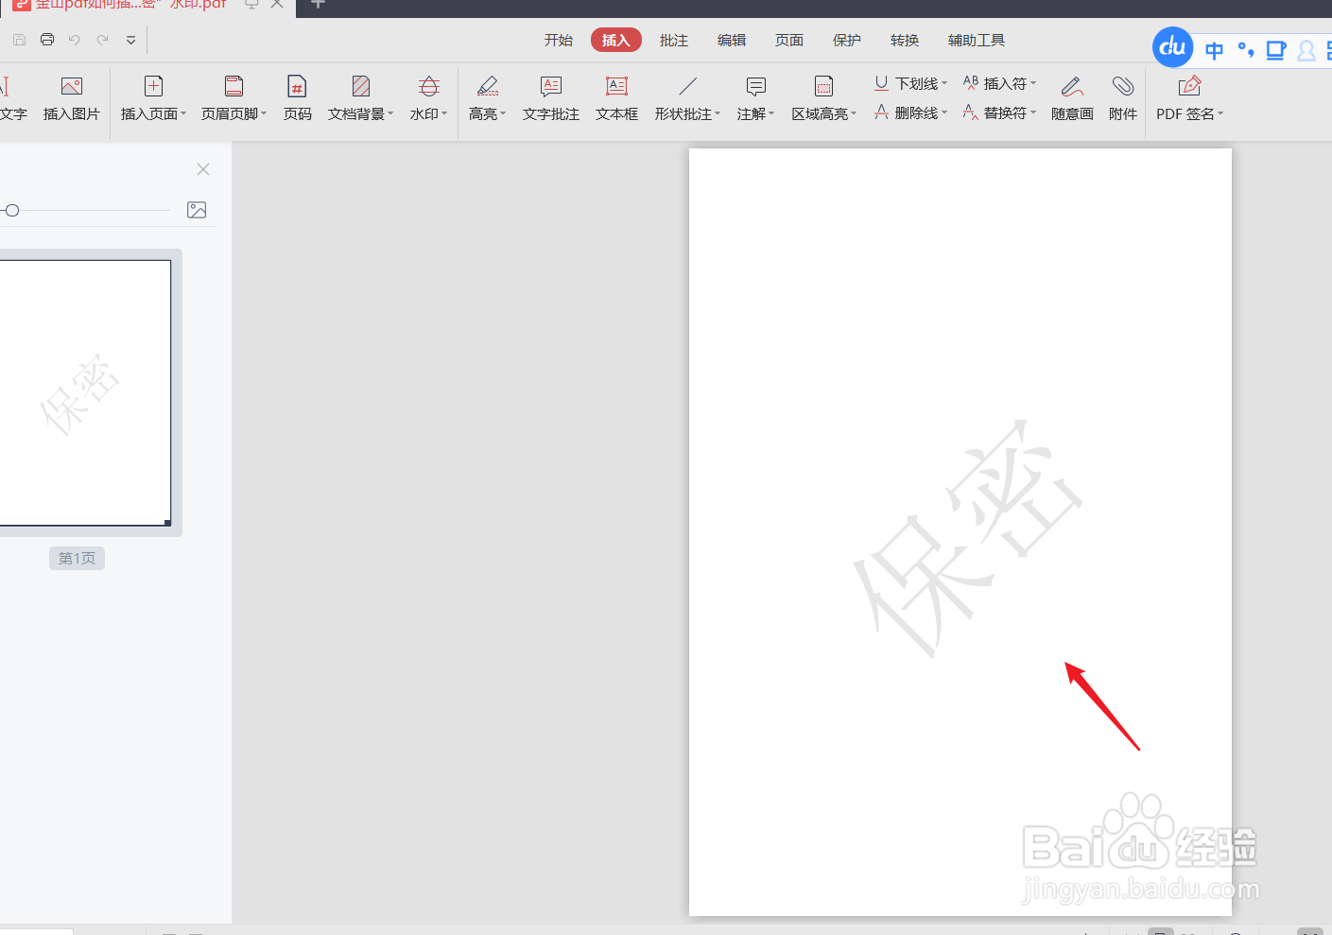This screenshot has height=935, width=1332.
Task: Expand the PDF Signature dropdown arrow
Action: [x=1220, y=113]
